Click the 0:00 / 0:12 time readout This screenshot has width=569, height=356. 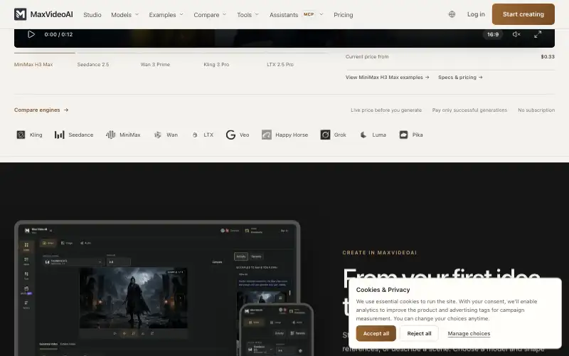(x=58, y=34)
